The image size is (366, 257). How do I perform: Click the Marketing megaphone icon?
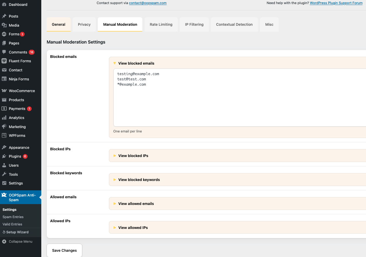(4, 127)
